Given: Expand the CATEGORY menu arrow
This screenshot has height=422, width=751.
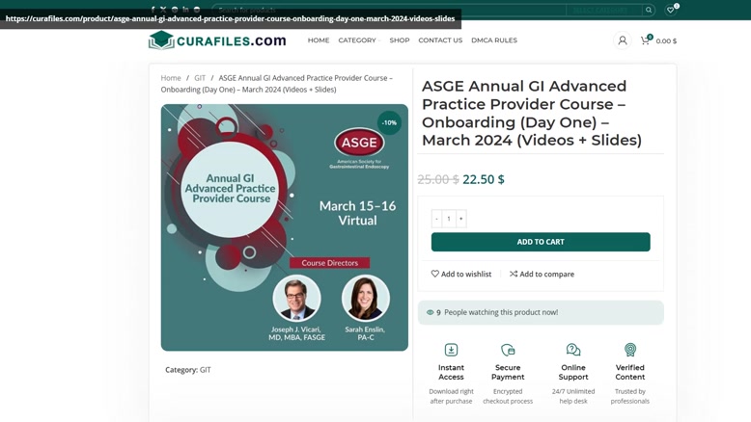Looking at the screenshot, I should tap(379, 40).
